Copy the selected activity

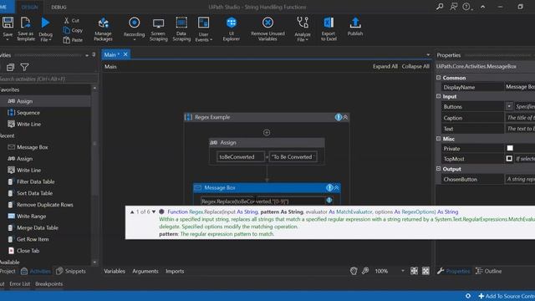click(73, 30)
